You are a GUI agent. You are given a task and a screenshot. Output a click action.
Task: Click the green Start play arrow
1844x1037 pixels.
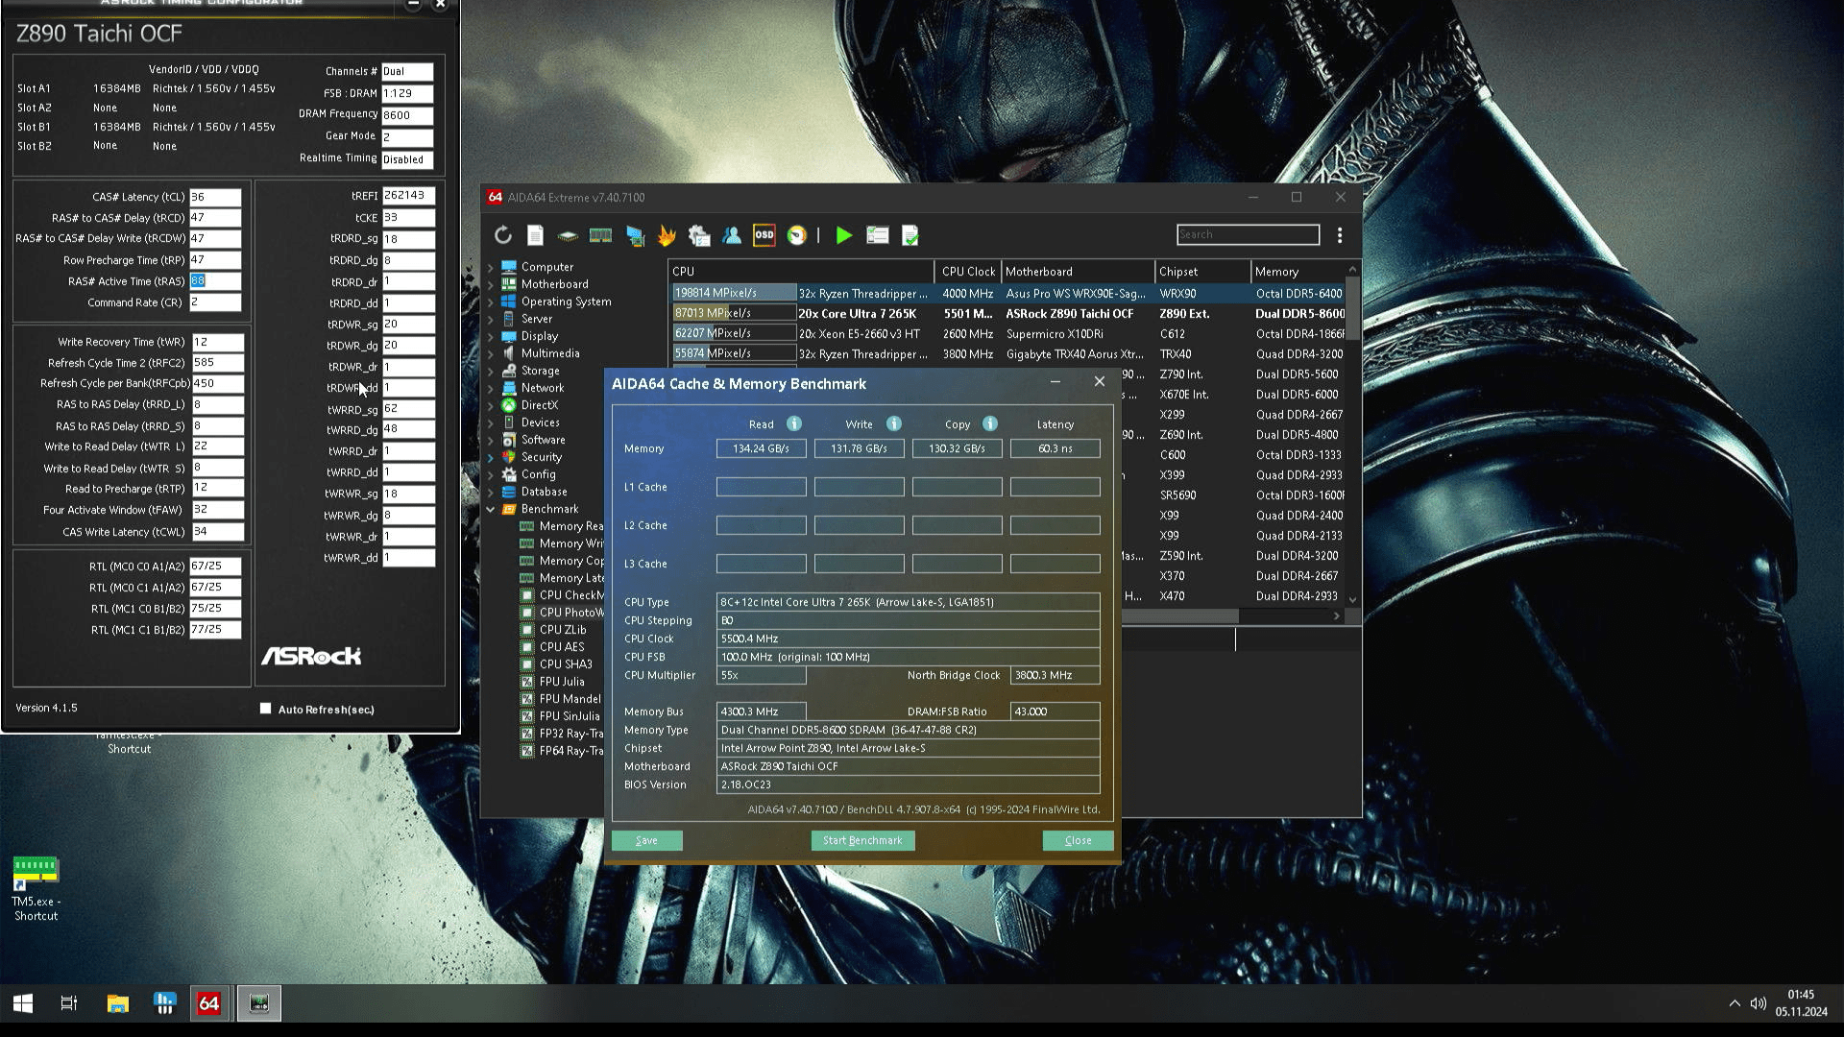843,235
